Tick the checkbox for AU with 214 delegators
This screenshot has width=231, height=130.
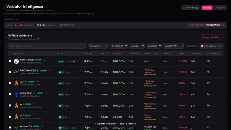click(x=10, y=106)
